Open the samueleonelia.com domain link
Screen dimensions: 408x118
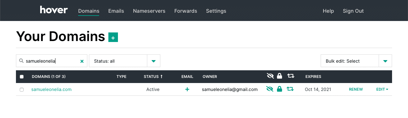pos(51,89)
